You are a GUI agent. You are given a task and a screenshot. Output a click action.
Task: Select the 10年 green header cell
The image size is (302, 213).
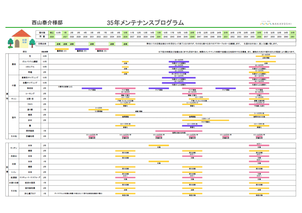point(125,33)
